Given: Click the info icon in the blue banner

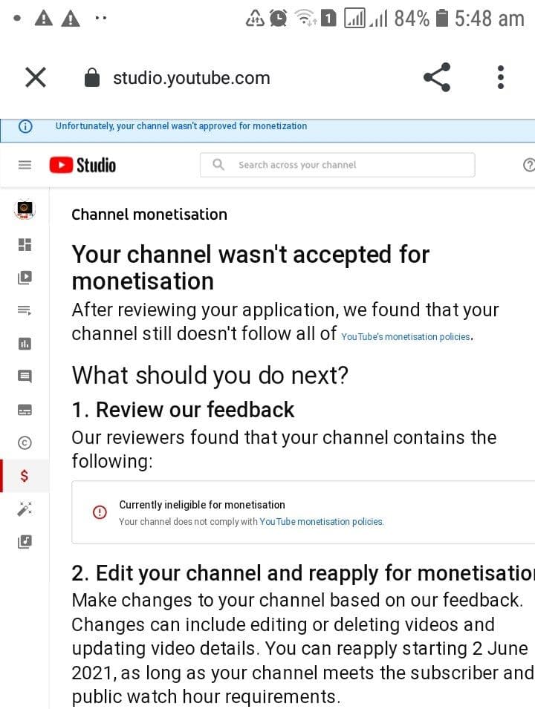Looking at the screenshot, I should pos(25,126).
